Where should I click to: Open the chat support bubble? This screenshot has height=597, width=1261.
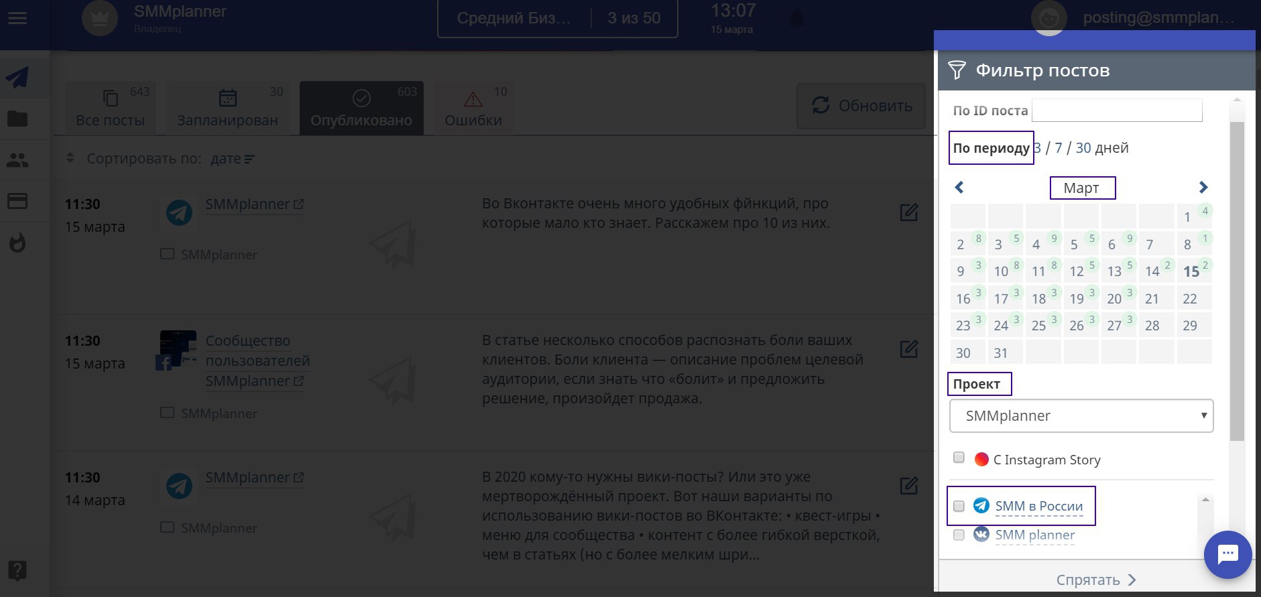(1227, 555)
